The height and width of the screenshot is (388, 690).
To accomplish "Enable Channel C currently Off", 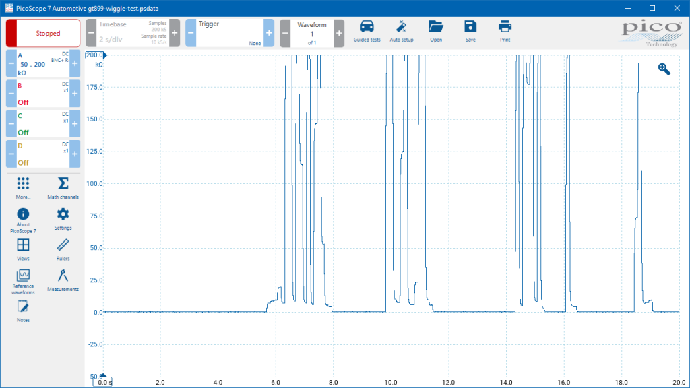I will click(43, 124).
